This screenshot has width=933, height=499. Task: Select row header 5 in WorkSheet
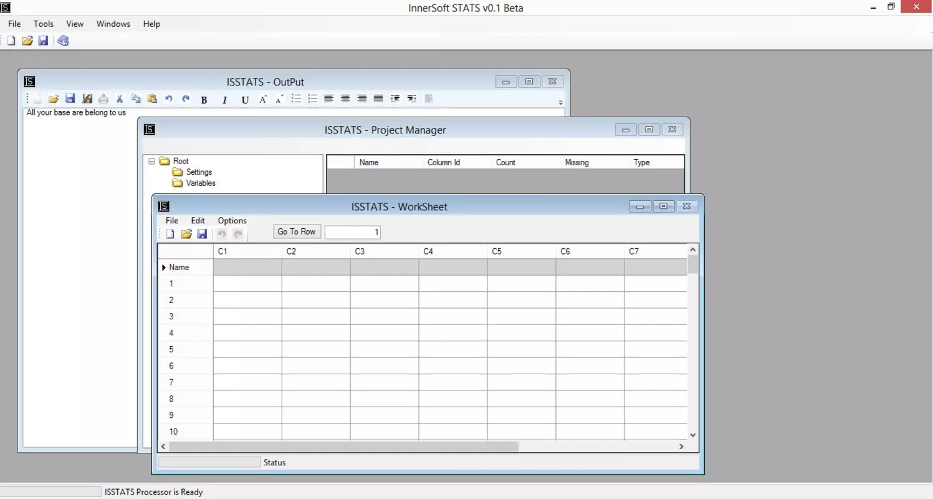coord(186,349)
